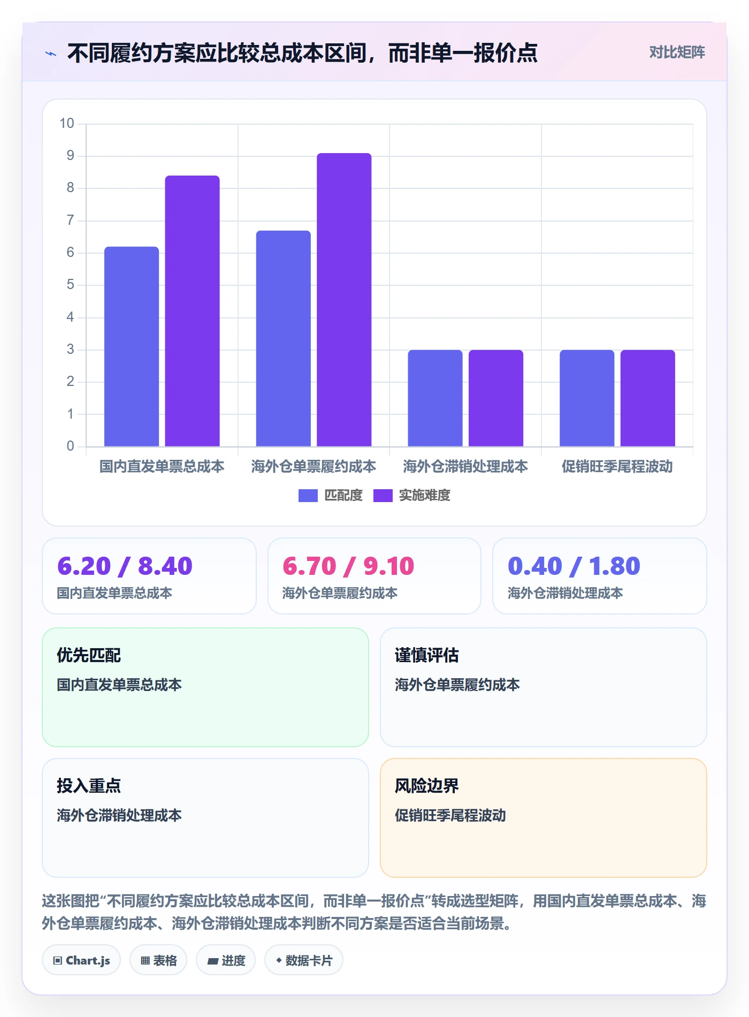This screenshot has width=749, height=1017.
Task: Open the 谨慎评估 quadrant card
Action: tap(543, 687)
